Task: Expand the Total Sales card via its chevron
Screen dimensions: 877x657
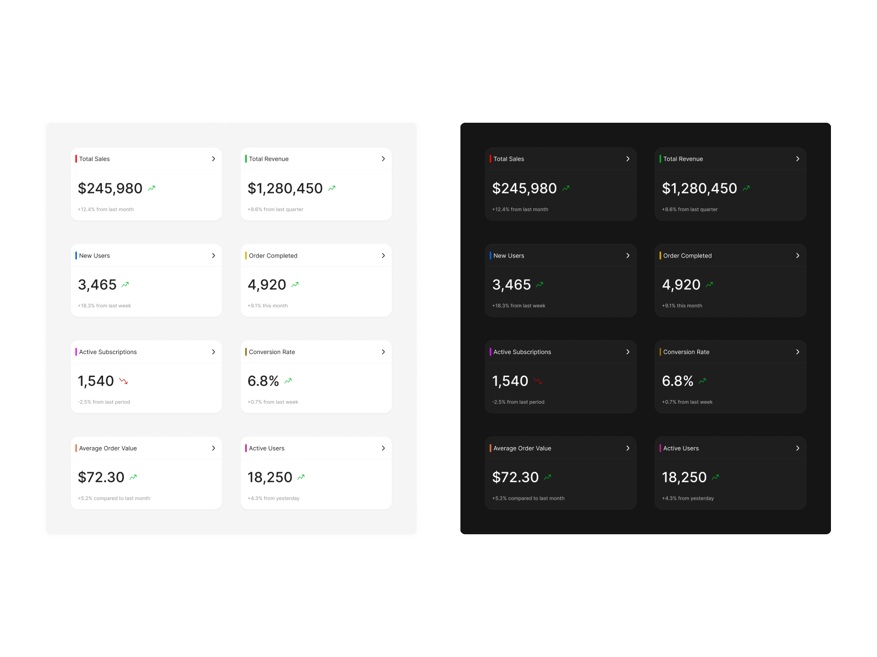Action: coord(214,159)
